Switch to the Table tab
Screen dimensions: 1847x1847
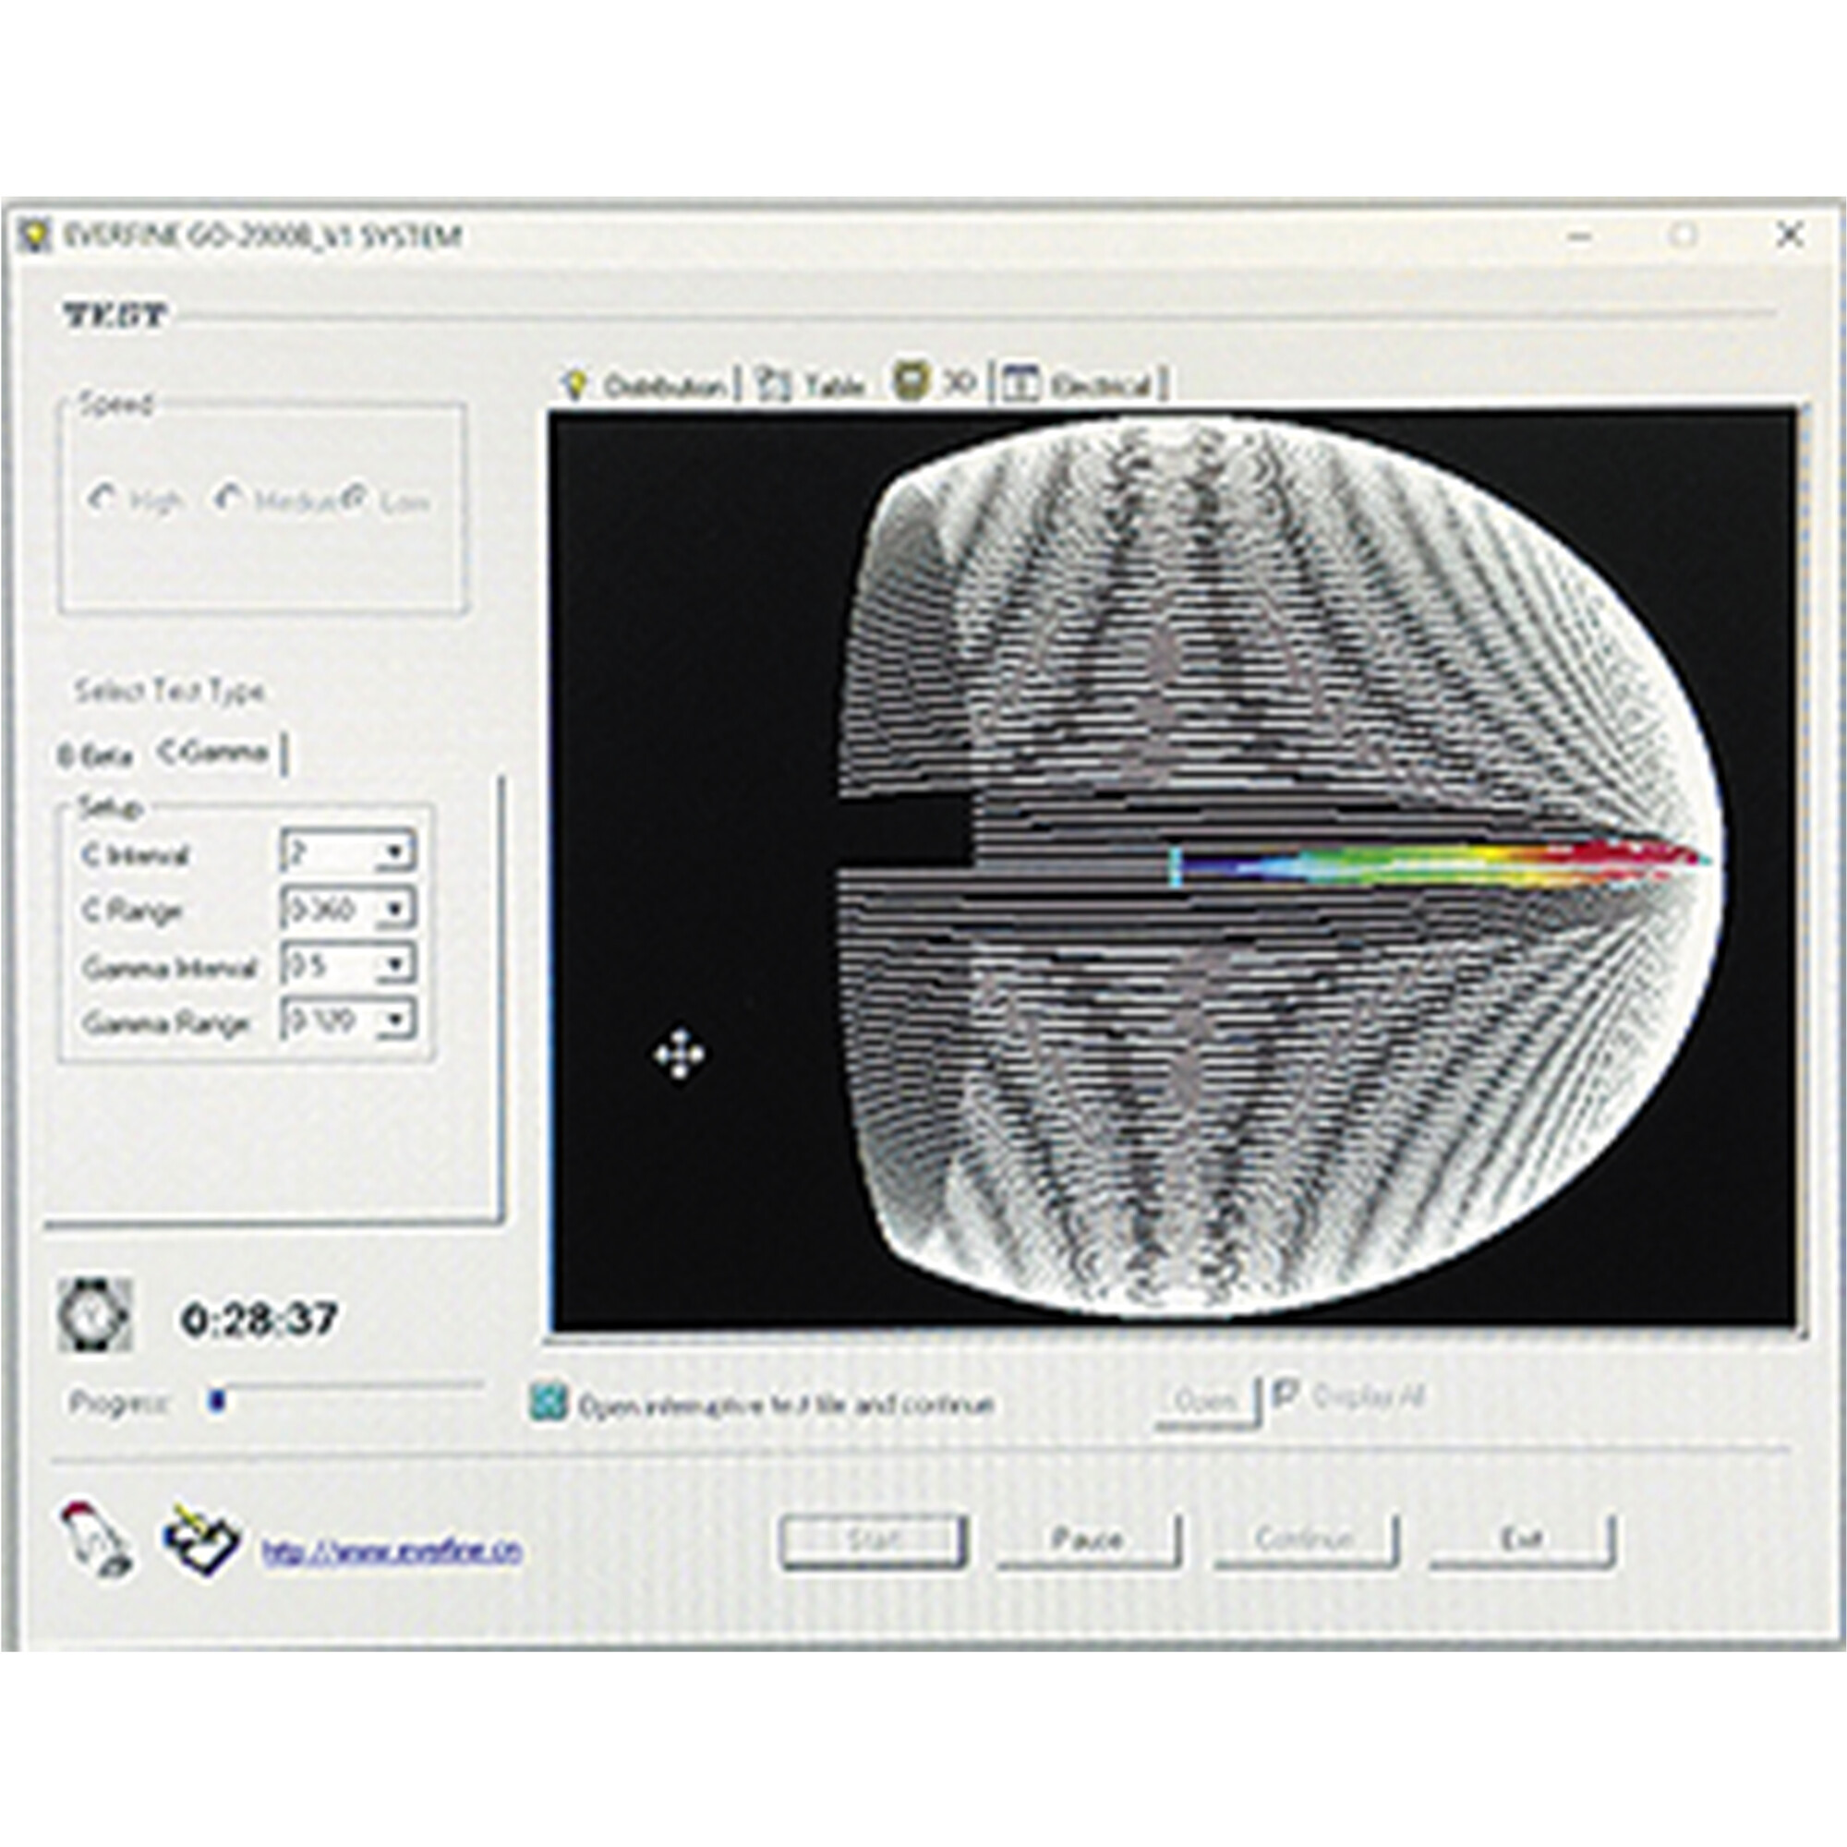point(833,385)
